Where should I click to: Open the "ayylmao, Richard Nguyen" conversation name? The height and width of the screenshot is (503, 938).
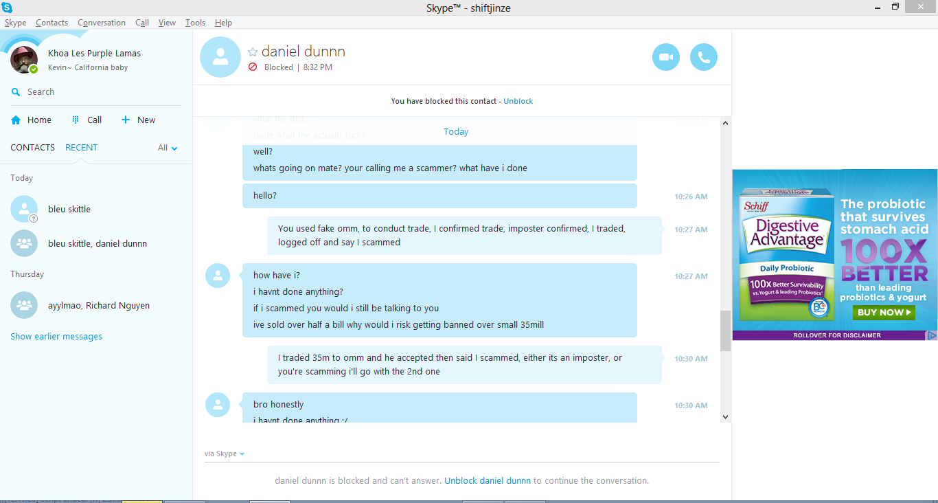tap(99, 305)
